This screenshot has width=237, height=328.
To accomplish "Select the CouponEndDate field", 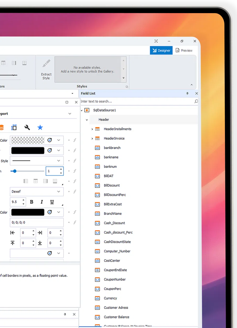I will pyautogui.click(x=115, y=270).
